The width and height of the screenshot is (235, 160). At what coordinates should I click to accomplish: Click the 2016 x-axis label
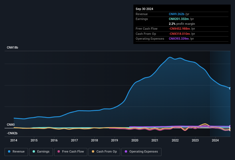(x=54, y=140)
